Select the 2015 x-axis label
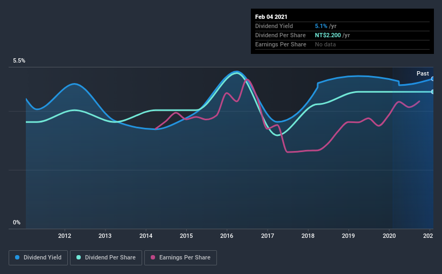Screen dimensions: 442x274 [x=186, y=236]
